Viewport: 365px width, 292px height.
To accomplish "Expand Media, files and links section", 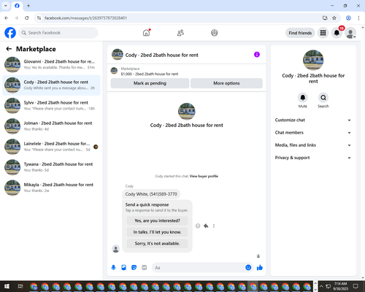I will tap(313, 145).
